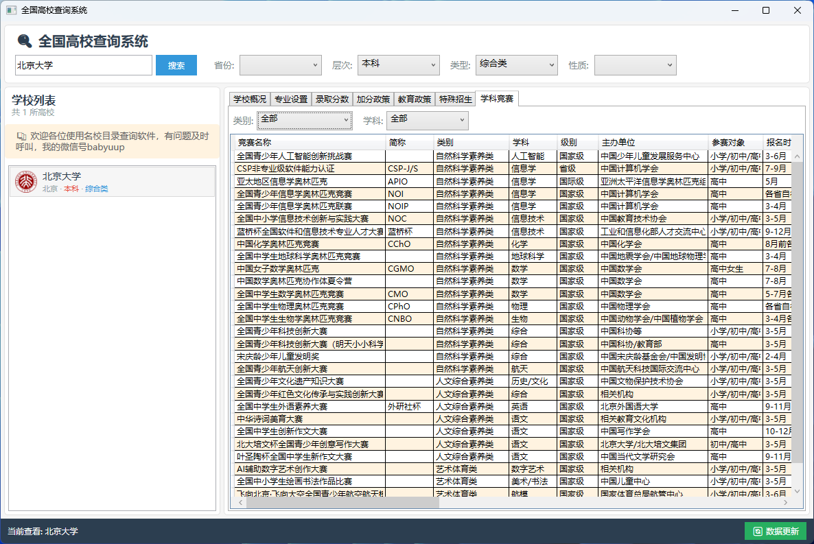Click the CPhO abbreviation cell
Screen dimensions: 814x544
tap(409, 306)
